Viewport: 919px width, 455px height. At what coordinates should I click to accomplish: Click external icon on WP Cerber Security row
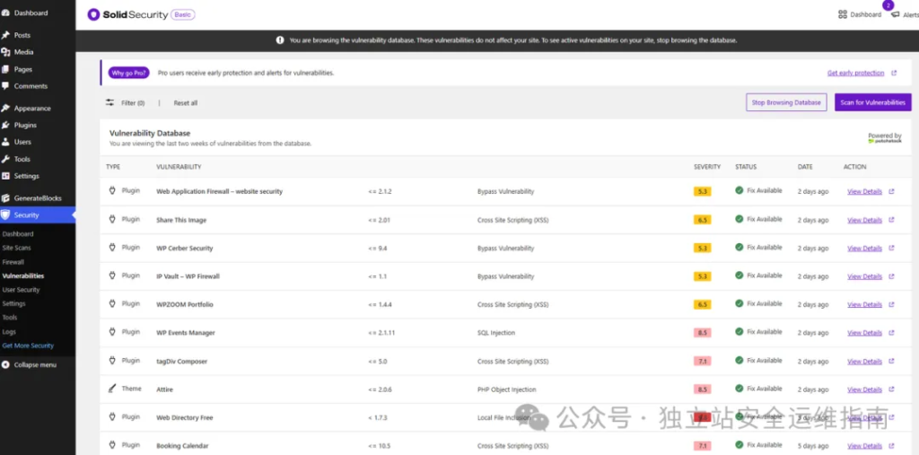(891, 248)
